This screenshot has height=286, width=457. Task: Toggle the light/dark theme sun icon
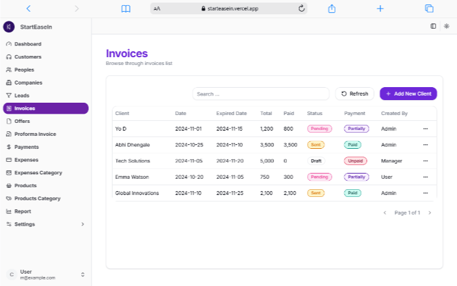pos(447,26)
